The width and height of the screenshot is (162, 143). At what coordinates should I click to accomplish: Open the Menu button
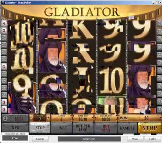tap(135, 139)
